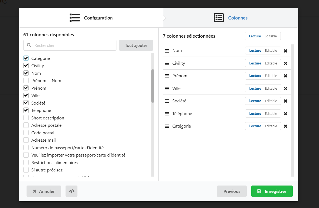319x208 pixels.
Task: Click the drag handle beside Ville
Action: click(x=167, y=89)
